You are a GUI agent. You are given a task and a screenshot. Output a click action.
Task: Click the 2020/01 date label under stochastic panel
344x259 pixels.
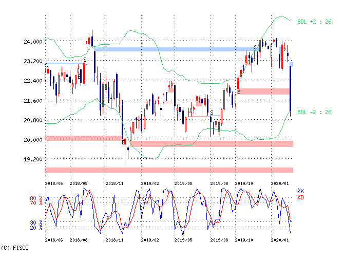tap(279, 240)
